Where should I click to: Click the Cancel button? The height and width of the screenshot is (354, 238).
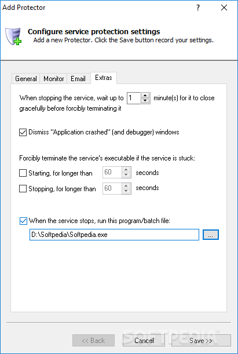(144, 341)
